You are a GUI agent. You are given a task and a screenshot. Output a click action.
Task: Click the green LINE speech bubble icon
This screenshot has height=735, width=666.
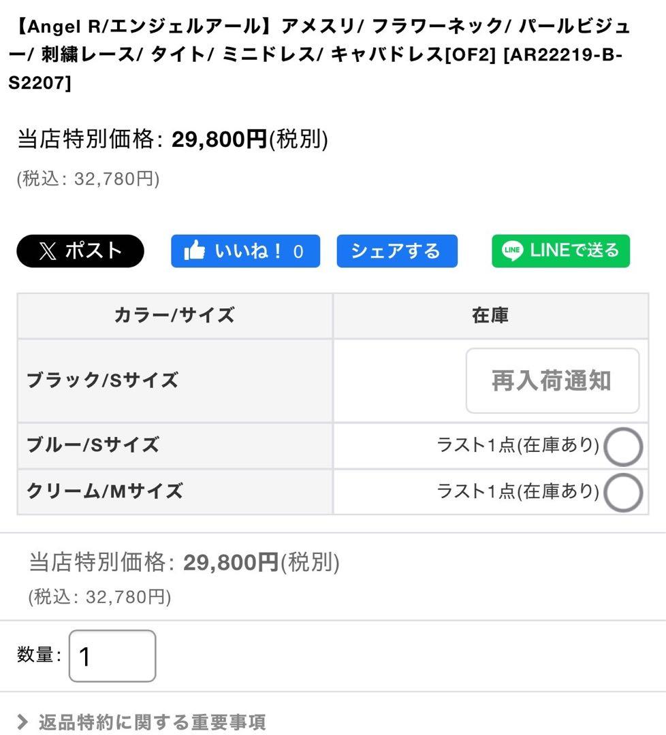512,251
